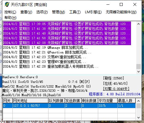Open the 控制(C) menu
144x123 pixels.
(10, 12)
